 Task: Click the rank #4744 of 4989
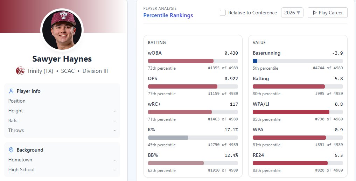coord(328,68)
